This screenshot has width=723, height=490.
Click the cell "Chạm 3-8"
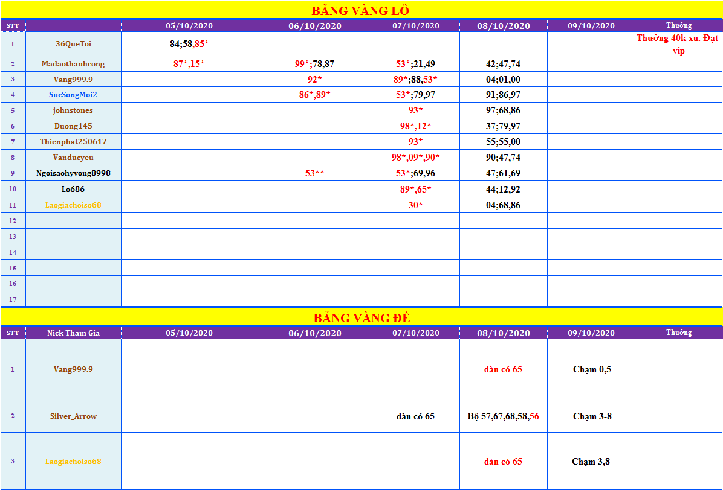tap(591, 416)
